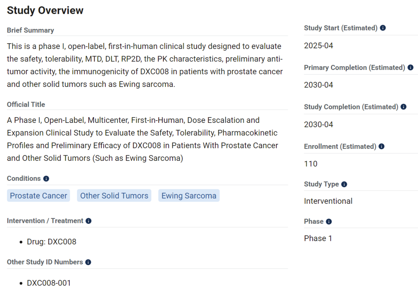Open Primary Completion (Estimated) info tooltip icon
418x291 pixels.
(x=410, y=68)
